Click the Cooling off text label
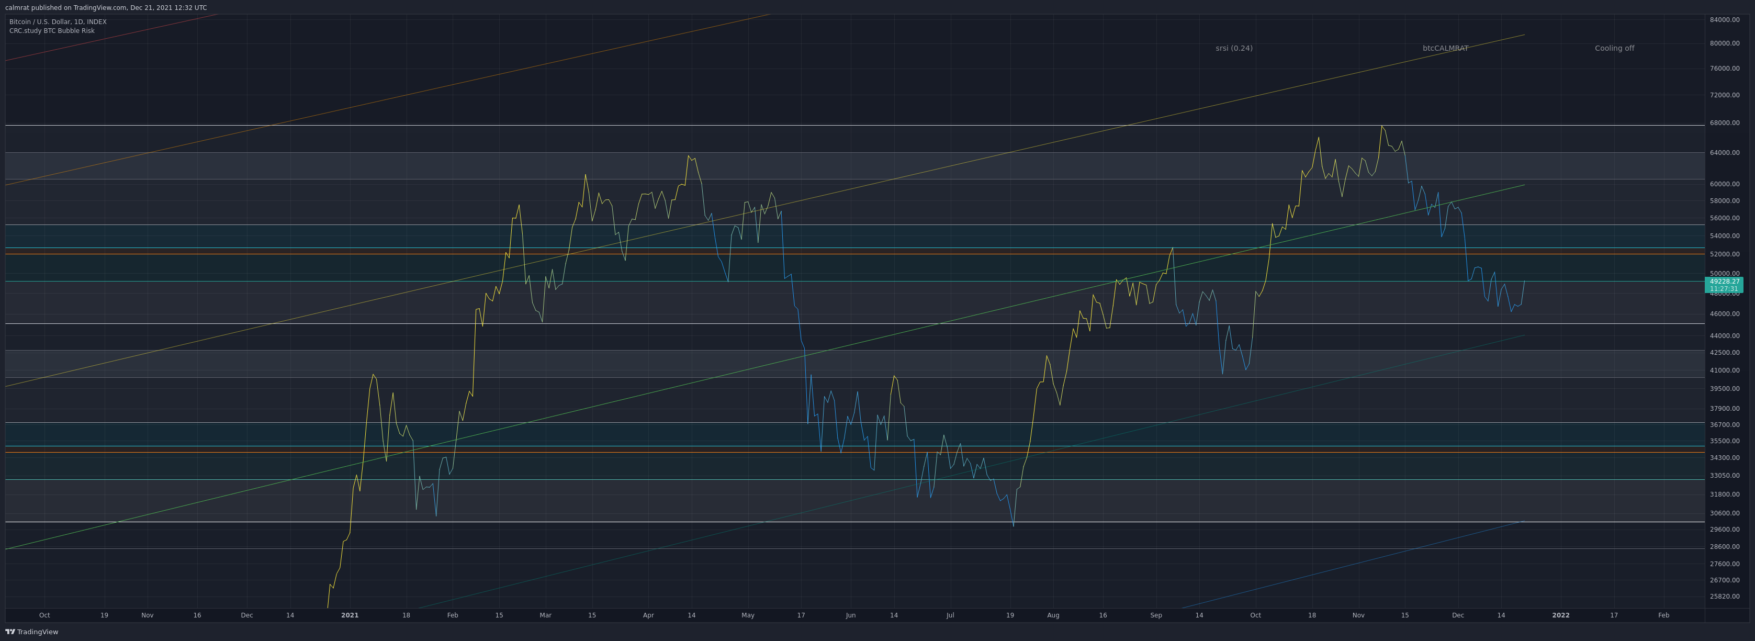The height and width of the screenshot is (641, 1755). (x=1614, y=48)
